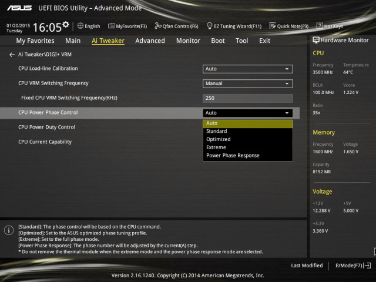Click the info circle icon in help panel
The height and width of the screenshot is (282, 376).
click(x=9, y=230)
